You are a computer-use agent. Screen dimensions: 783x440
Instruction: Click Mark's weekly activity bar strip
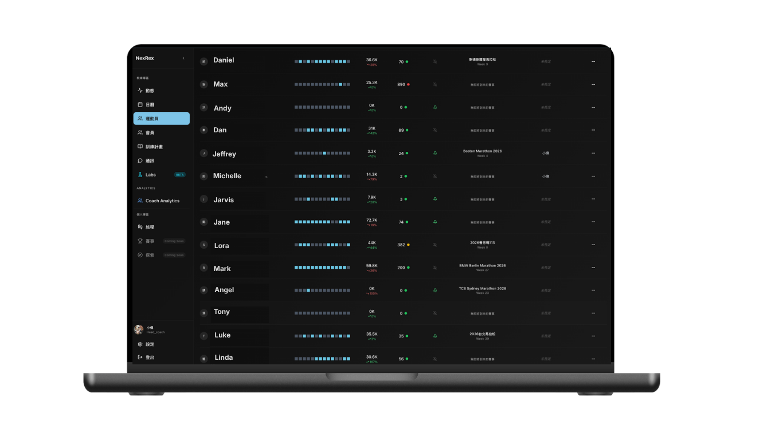pyautogui.click(x=322, y=268)
